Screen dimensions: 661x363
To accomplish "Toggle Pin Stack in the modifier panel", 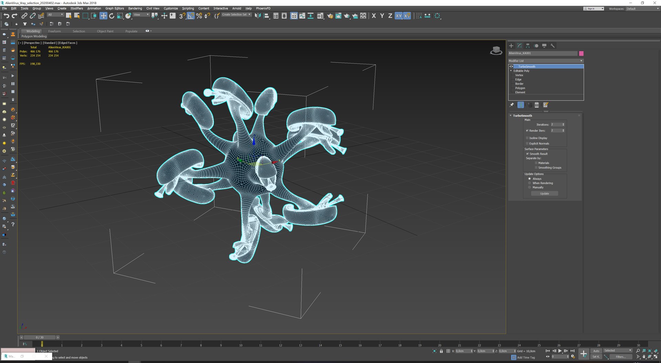I will pos(512,105).
